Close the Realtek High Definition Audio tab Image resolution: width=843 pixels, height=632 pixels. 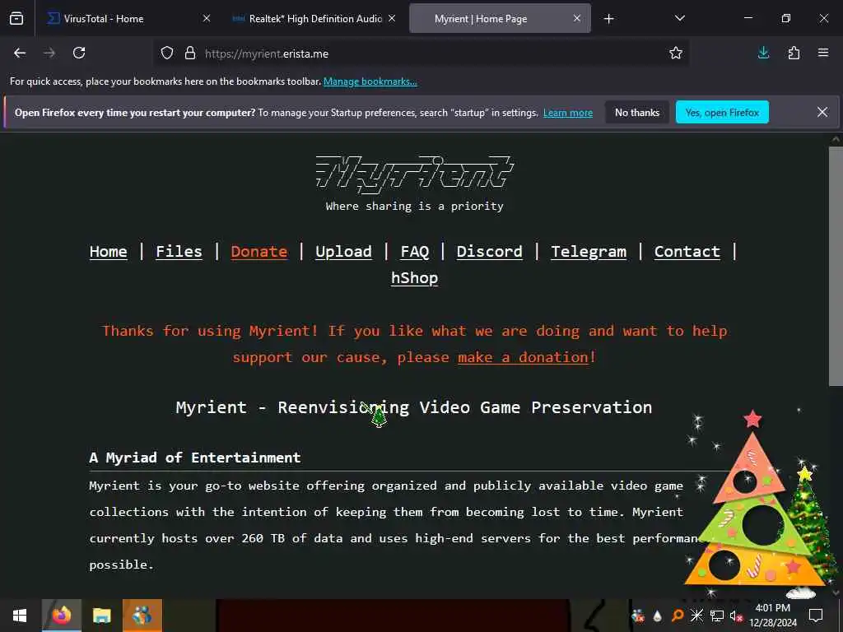pos(392,18)
